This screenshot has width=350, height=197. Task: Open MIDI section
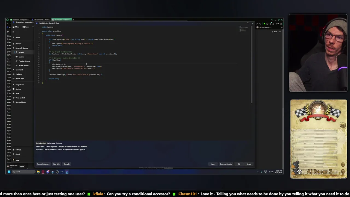[x=17, y=94]
